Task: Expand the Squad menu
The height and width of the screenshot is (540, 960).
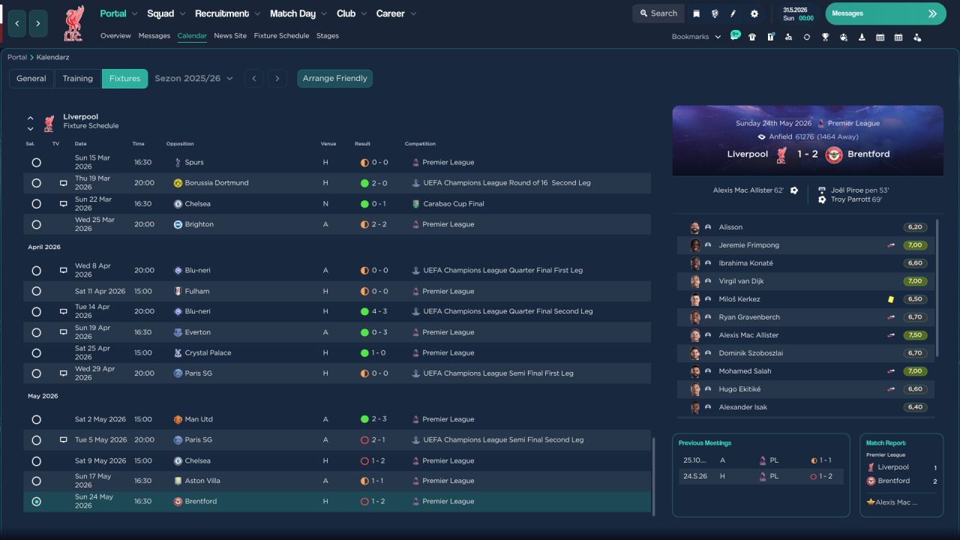Action: (x=166, y=13)
